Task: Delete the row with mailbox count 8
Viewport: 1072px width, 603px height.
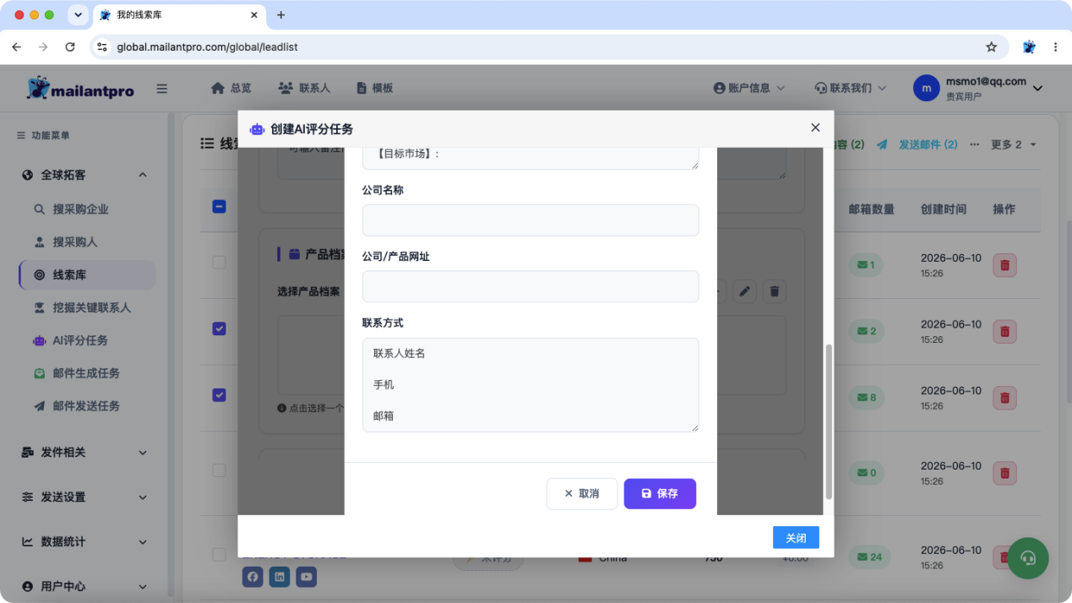Action: 1004,398
